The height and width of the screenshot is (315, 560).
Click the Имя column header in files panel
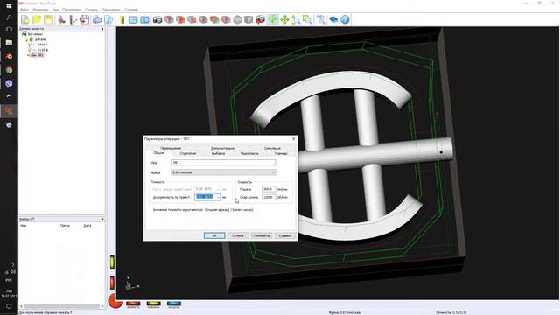pos(24,226)
